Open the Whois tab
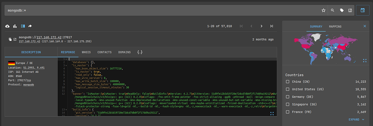373x126 pixels. [86, 52]
